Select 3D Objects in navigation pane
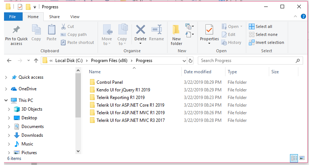314x165 pixels. pos(32,109)
